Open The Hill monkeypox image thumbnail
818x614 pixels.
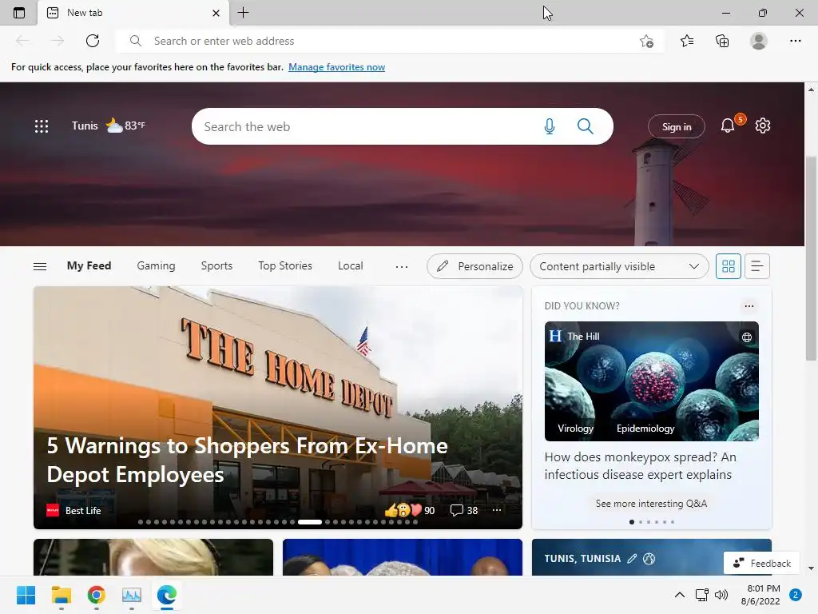click(x=652, y=381)
